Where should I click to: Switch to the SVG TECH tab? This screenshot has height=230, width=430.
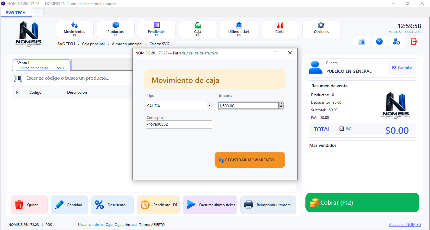point(16,13)
